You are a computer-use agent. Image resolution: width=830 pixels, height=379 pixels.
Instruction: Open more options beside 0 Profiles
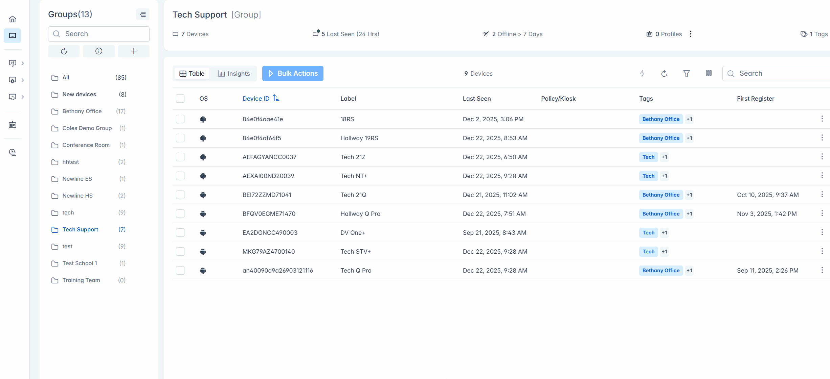[691, 34]
